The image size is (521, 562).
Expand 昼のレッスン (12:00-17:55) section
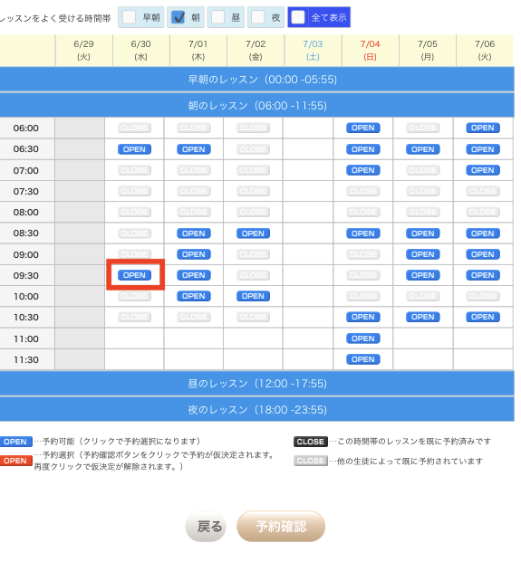pos(257,384)
